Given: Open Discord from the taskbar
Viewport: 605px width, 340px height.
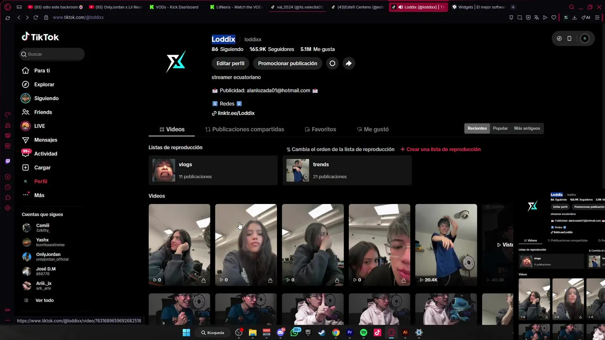Looking at the screenshot, I should 280,332.
